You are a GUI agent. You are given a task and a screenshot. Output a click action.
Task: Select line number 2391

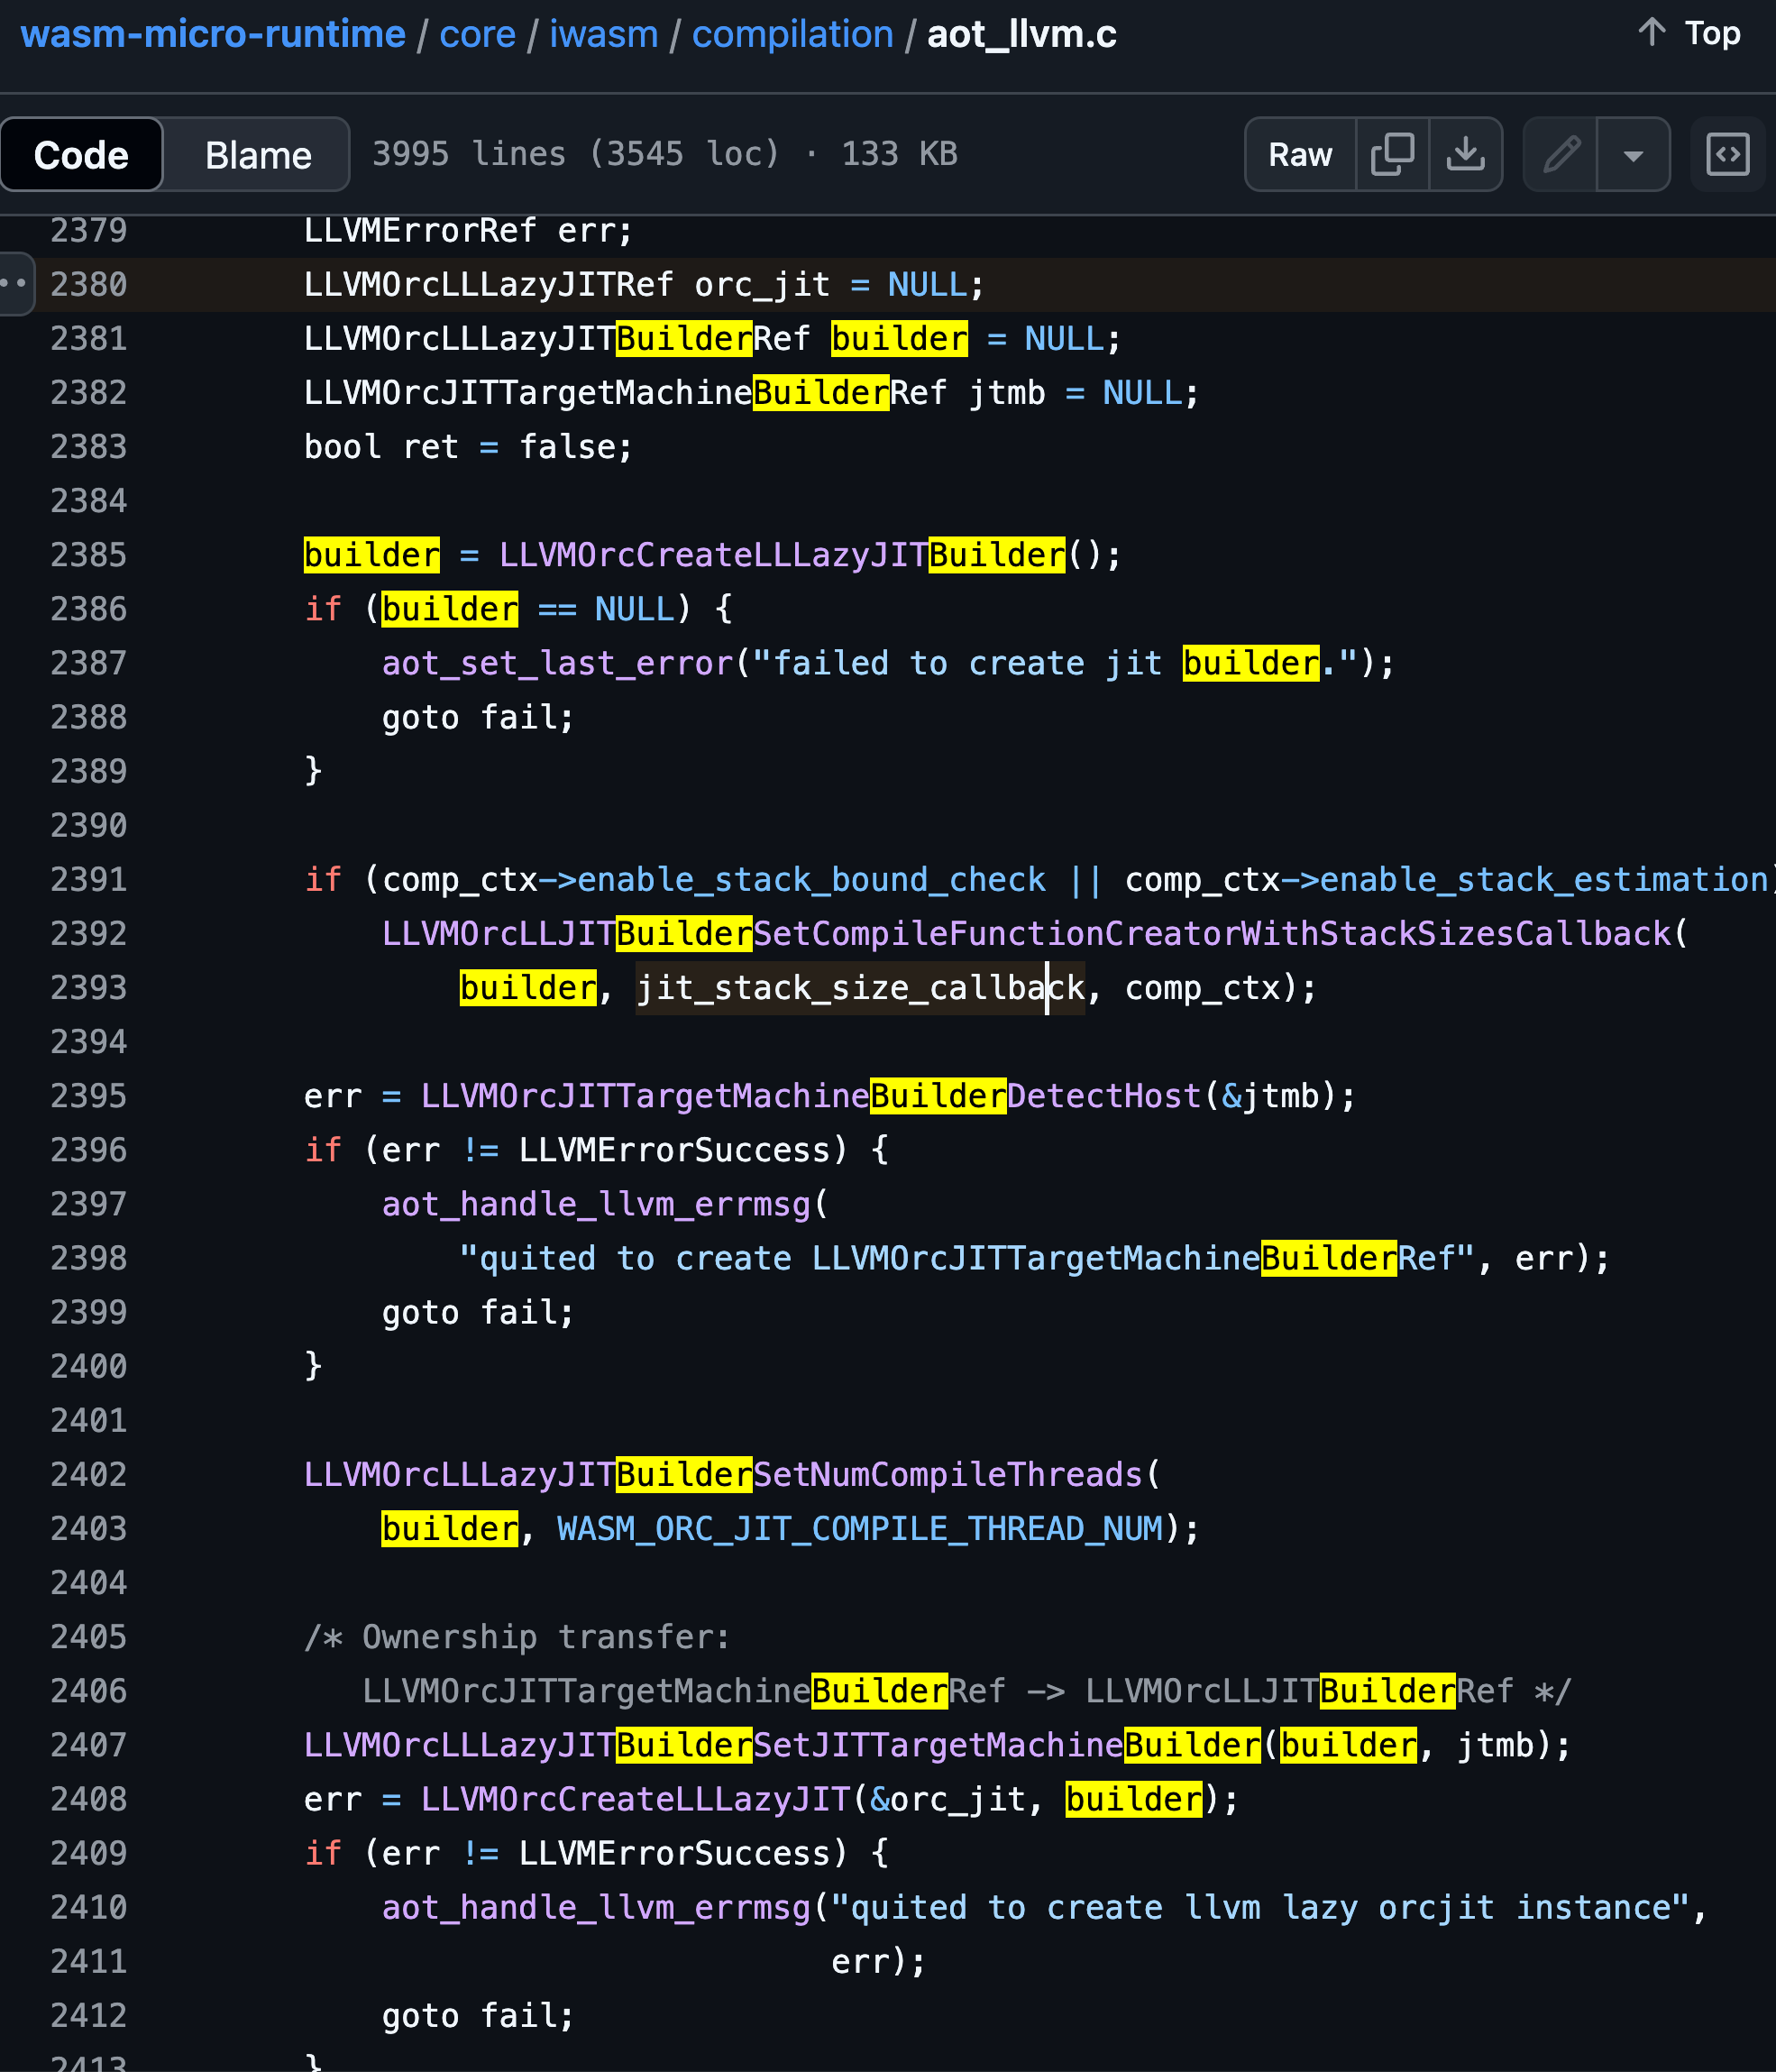tap(89, 879)
